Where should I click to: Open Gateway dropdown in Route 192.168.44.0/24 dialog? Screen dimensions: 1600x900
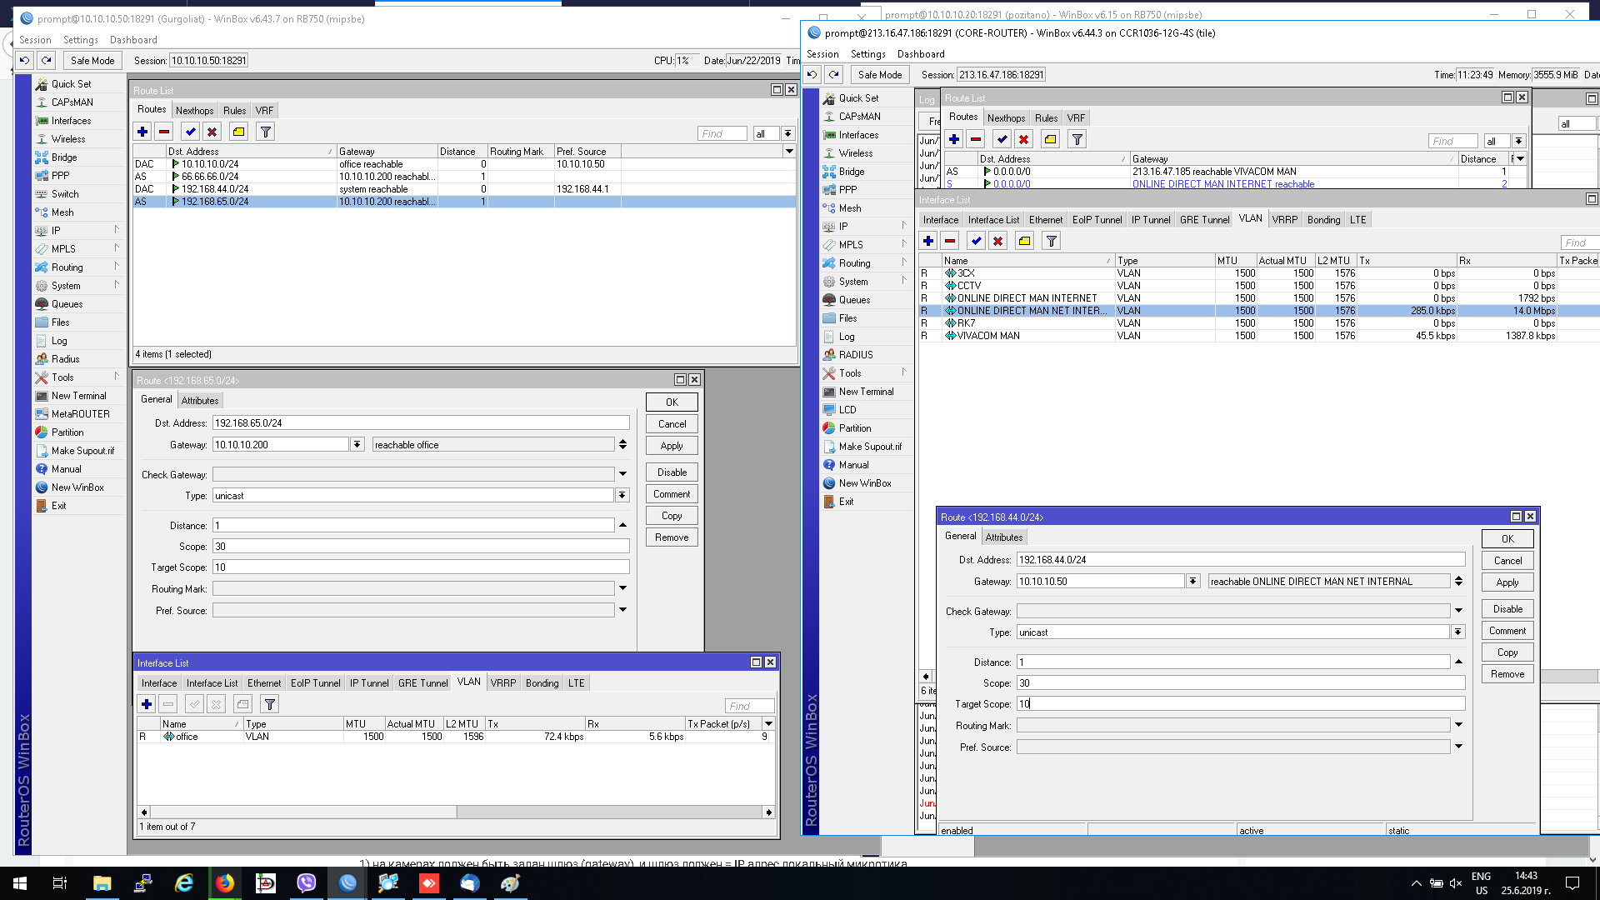pyautogui.click(x=1192, y=582)
